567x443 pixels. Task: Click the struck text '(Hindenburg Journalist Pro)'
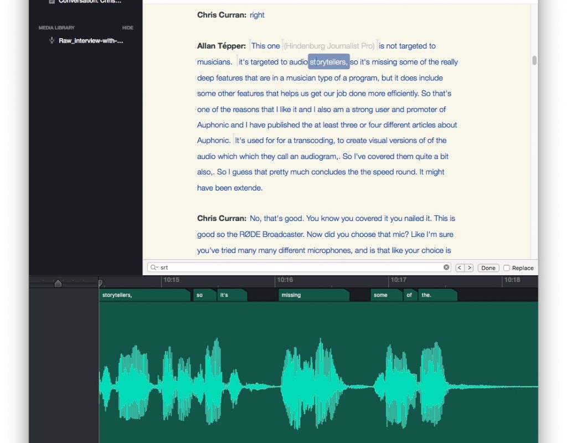[x=329, y=46]
